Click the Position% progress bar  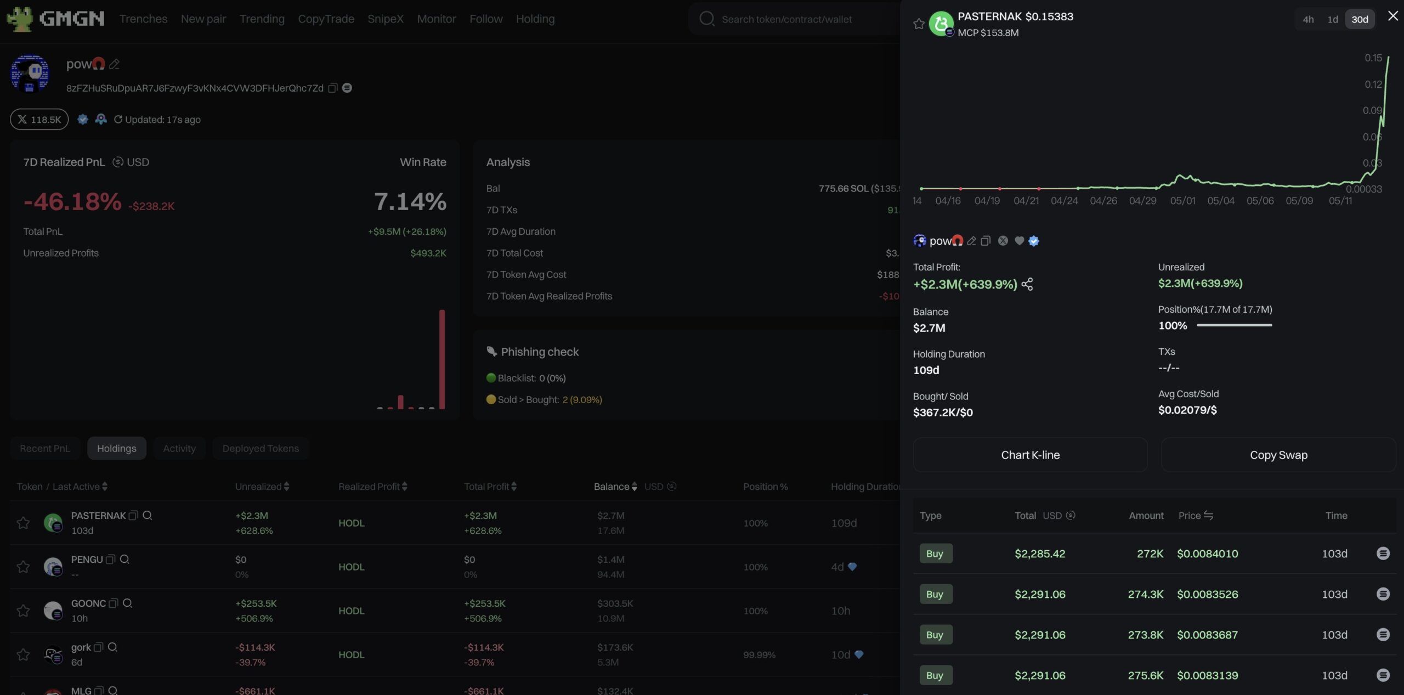pyautogui.click(x=1234, y=325)
